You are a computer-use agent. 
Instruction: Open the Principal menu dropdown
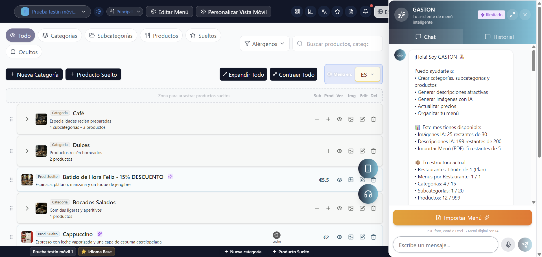(124, 12)
